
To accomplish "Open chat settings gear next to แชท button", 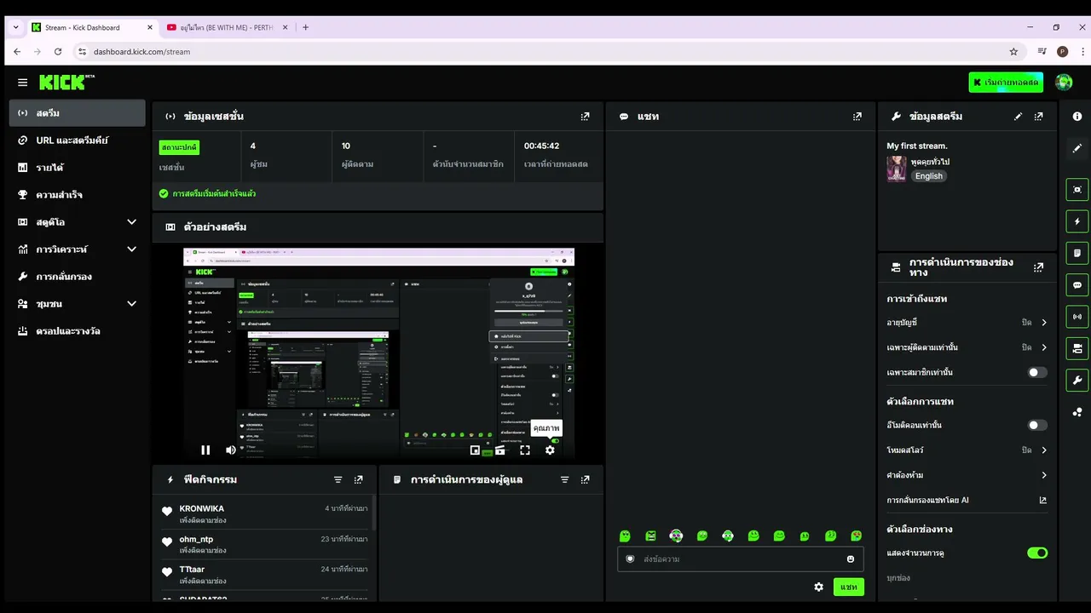I will 819,587.
